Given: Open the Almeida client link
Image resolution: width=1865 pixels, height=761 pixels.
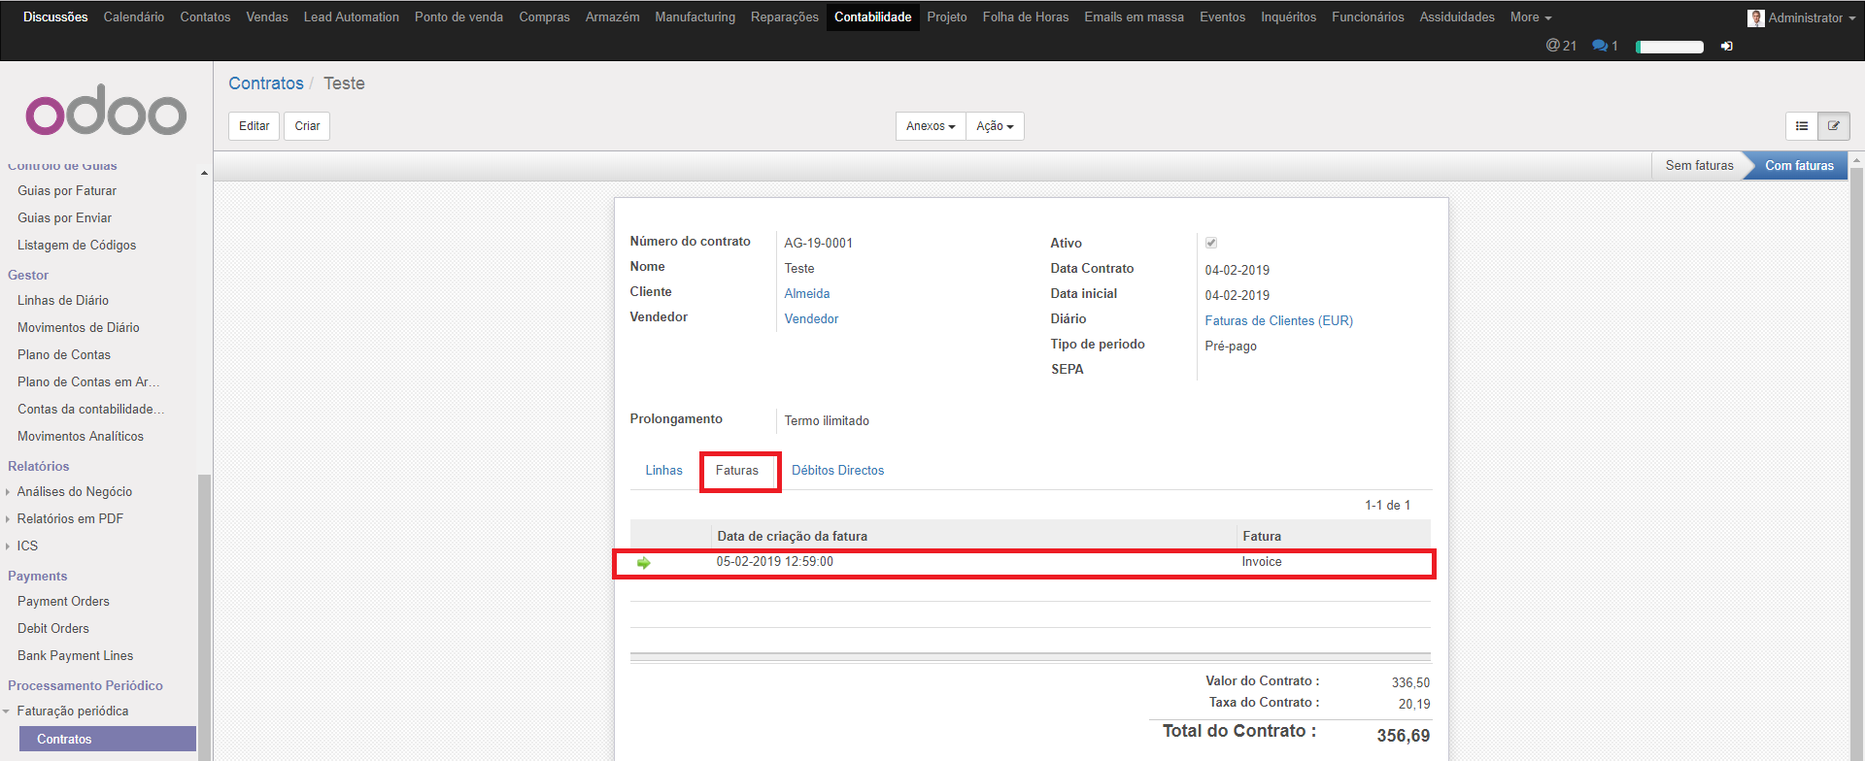Looking at the screenshot, I should point(806,294).
